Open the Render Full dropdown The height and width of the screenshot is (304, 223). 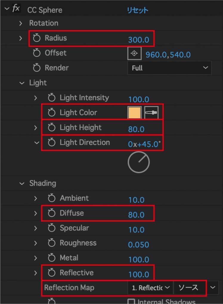[x=169, y=68]
